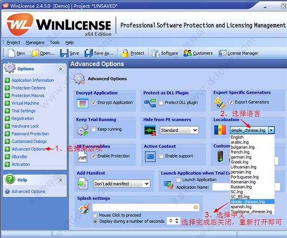Click the green Help question mark icon

pyautogui.click(x=10, y=179)
